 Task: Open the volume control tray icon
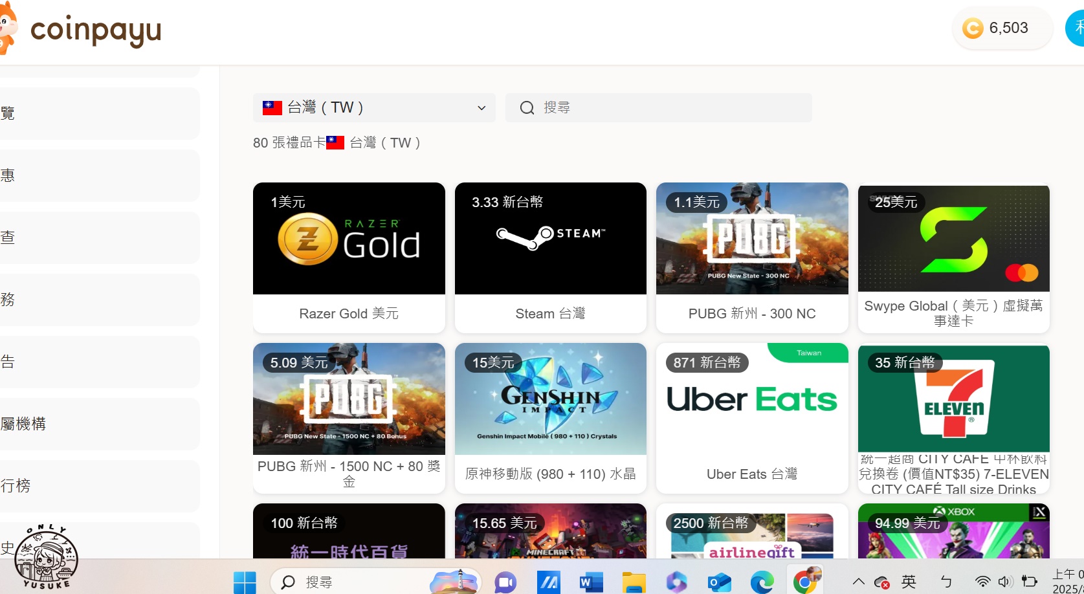1004,582
